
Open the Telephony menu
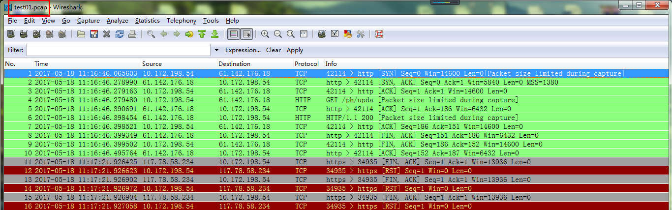point(181,21)
